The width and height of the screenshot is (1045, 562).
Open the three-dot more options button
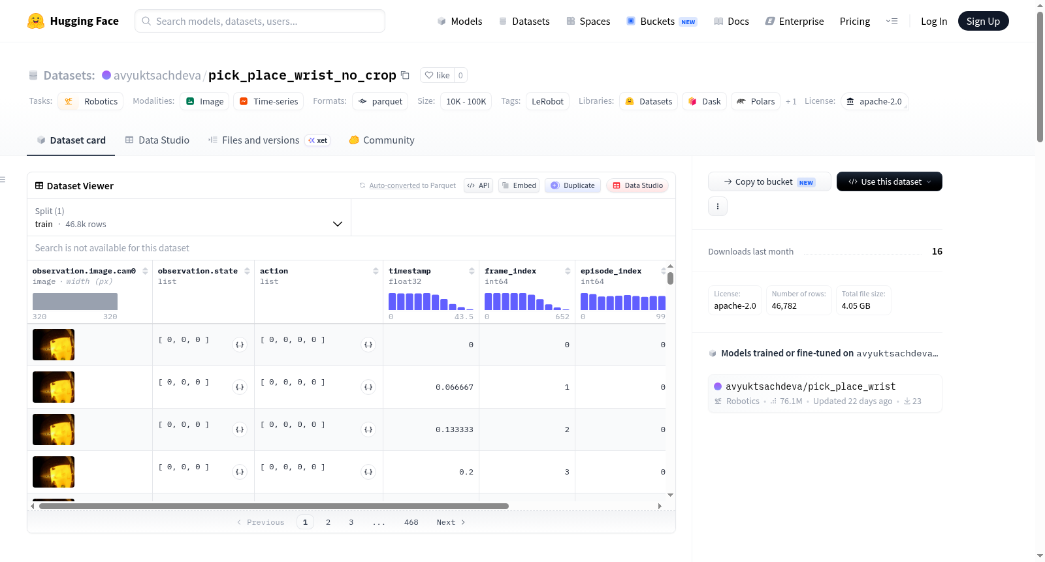718,206
